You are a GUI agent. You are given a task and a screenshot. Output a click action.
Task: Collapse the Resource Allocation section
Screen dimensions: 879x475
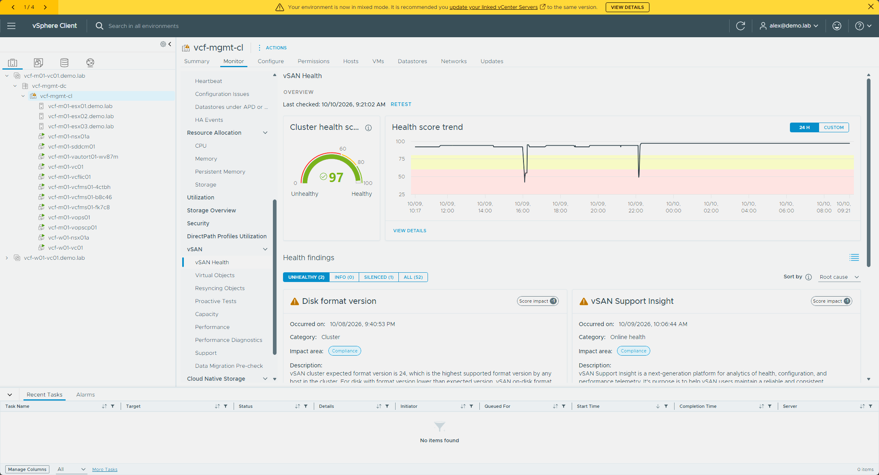pyautogui.click(x=265, y=133)
